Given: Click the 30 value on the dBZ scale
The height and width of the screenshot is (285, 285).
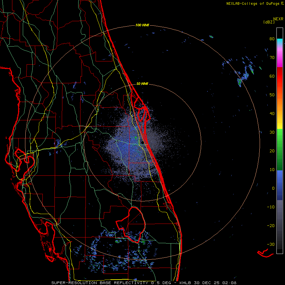Looking at the screenshot, I should (272, 132).
